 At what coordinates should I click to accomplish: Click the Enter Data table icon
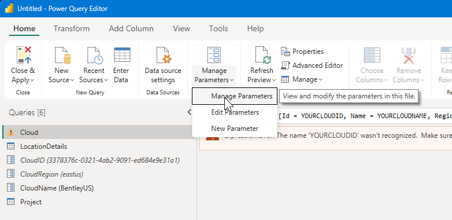pyautogui.click(x=122, y=55)
